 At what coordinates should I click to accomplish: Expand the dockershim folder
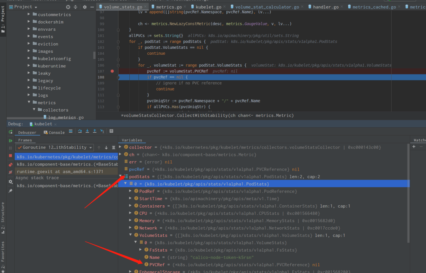pyautogui.click(x=29, y=21)
